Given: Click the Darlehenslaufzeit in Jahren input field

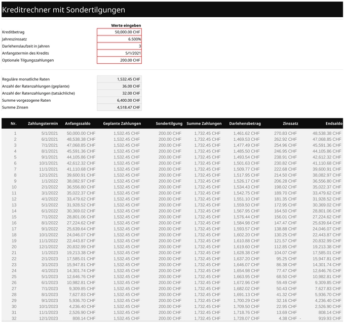Looking at the screenshot, I should (x=119, y=46).
